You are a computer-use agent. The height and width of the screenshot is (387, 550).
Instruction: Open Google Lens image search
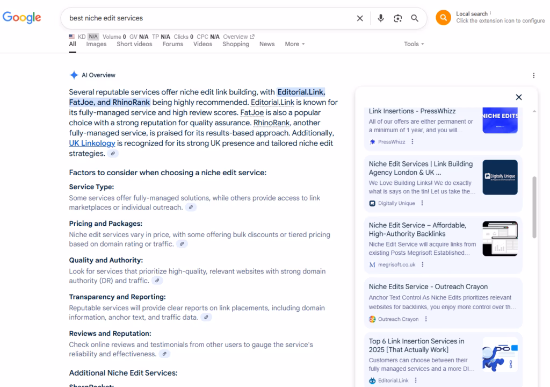tap(397, 18)
